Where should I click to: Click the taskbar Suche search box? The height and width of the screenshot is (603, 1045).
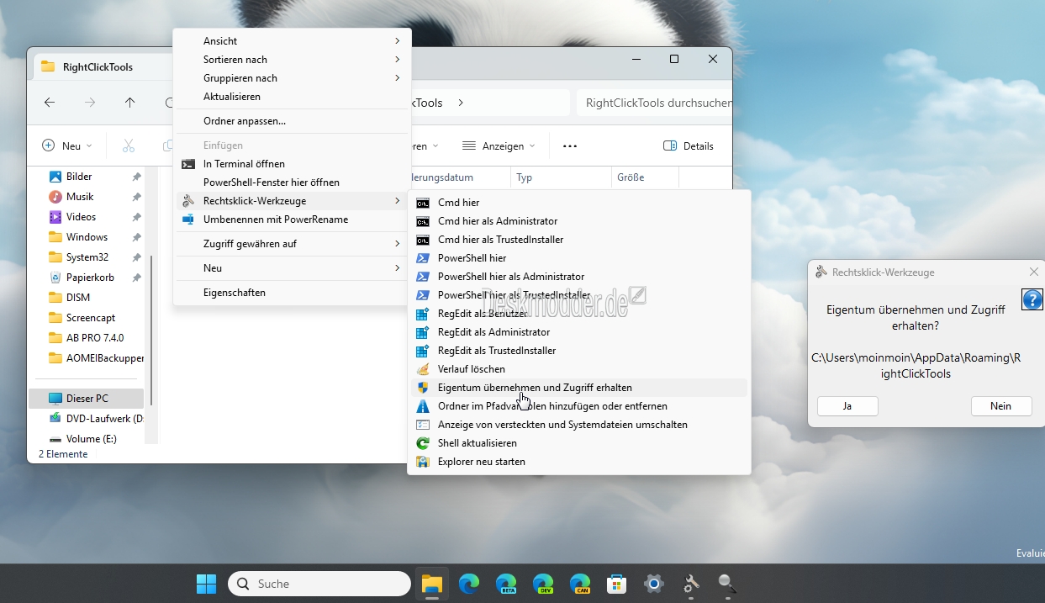319,584
